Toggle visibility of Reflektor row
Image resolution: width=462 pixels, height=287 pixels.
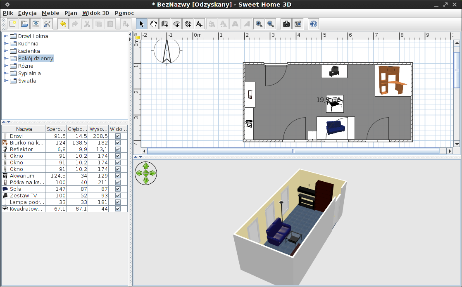[x=118, y=149]
